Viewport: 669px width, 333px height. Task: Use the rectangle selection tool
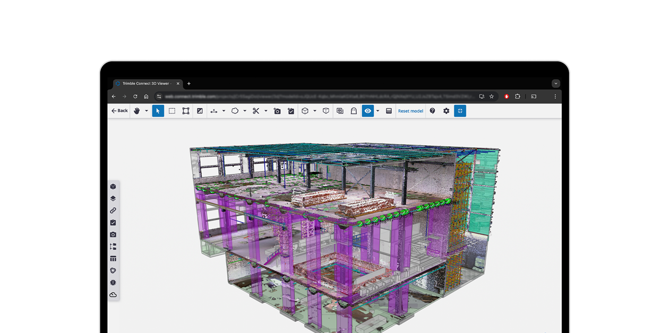(x=172, y=111)
